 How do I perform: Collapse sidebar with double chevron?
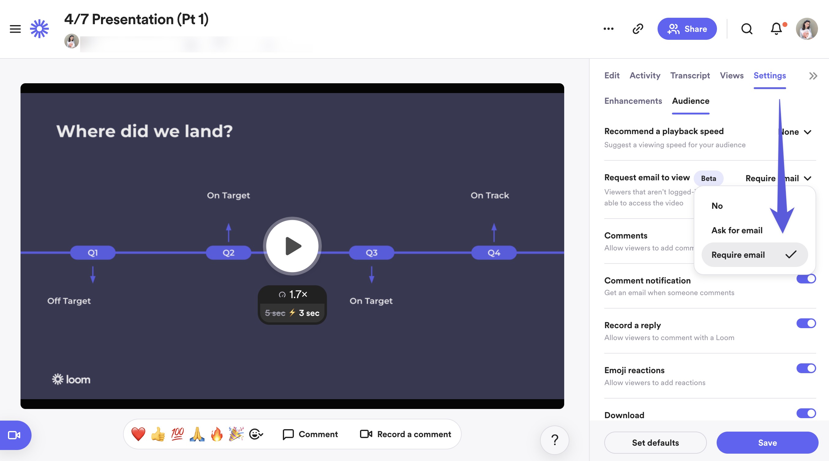(x=813, y=76)
